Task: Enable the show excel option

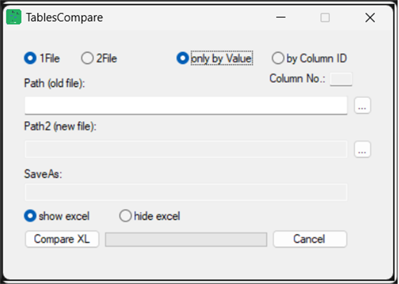Action: (x=30, y=216)
